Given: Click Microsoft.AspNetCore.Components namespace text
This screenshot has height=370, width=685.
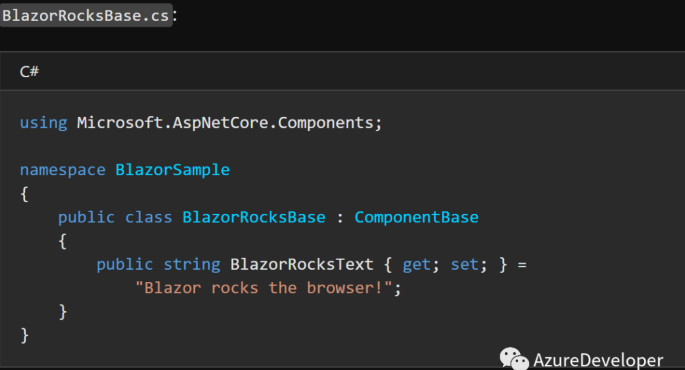Looking at the screenshot, I should (x=225, y=123).
